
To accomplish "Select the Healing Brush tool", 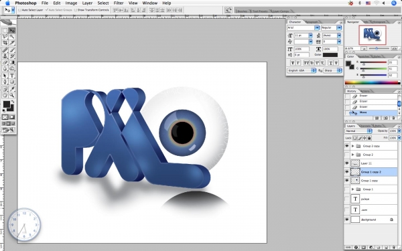I will coord(5,50).
